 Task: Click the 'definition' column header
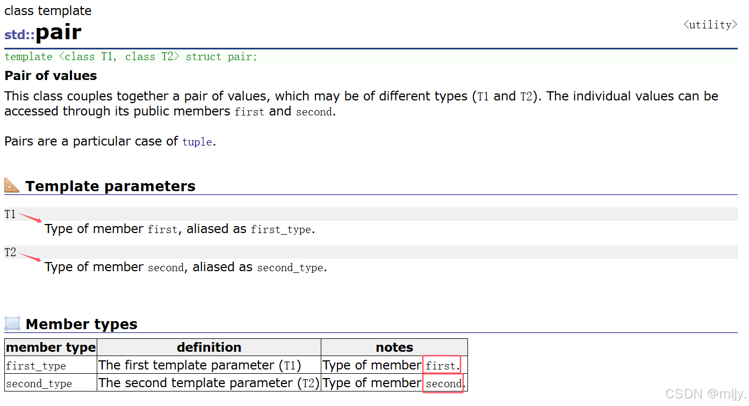point(209,347)
